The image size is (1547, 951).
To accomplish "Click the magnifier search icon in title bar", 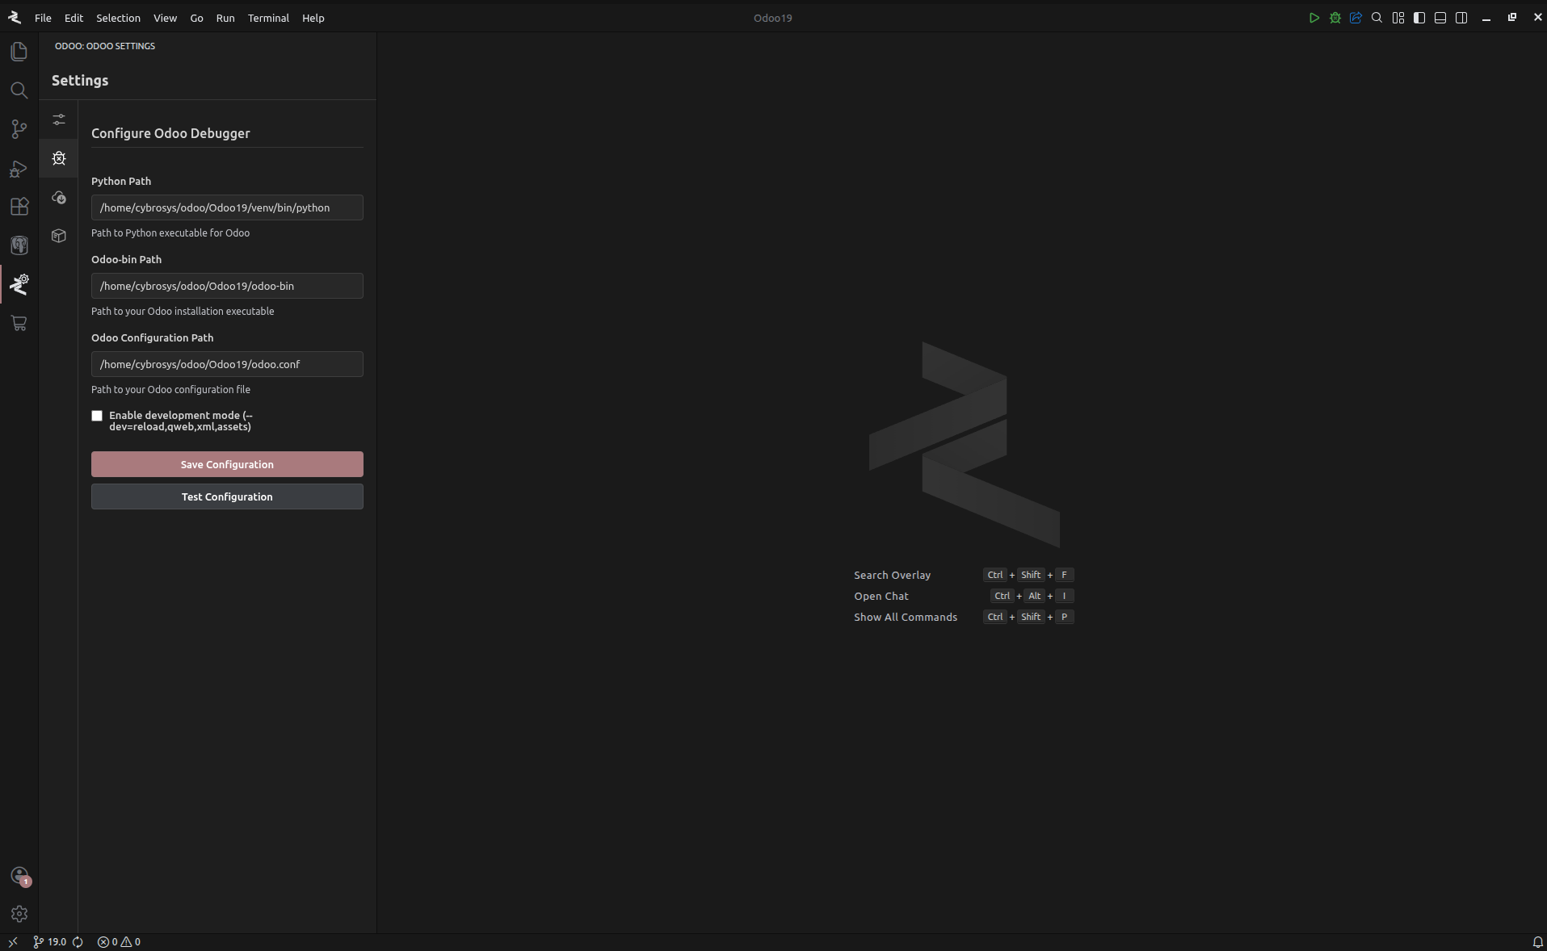I will [x=1377, y=18].
